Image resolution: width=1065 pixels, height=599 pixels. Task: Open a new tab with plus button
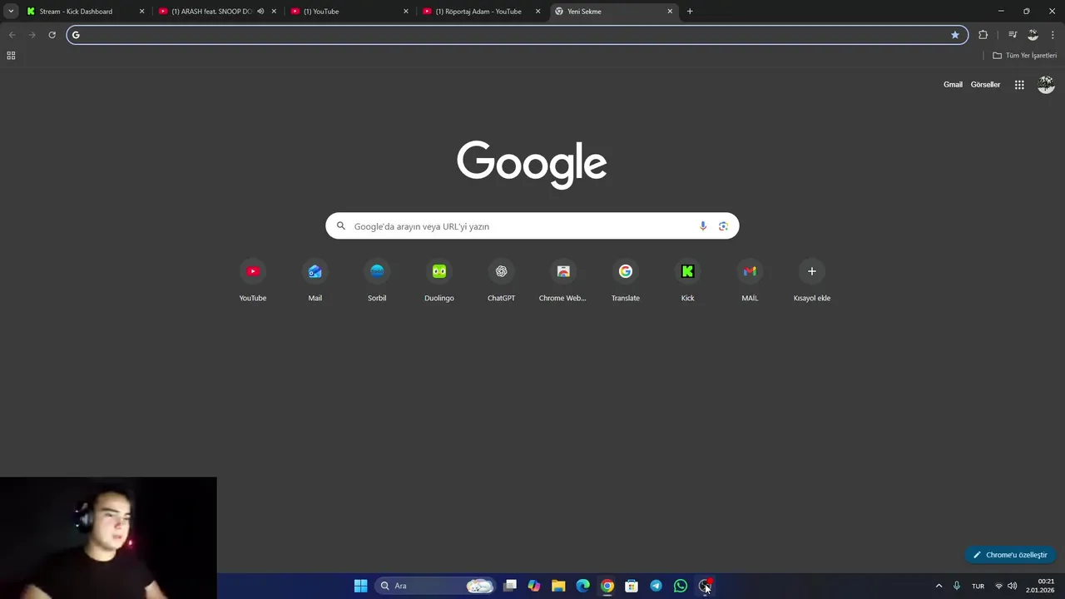[690, 12]
